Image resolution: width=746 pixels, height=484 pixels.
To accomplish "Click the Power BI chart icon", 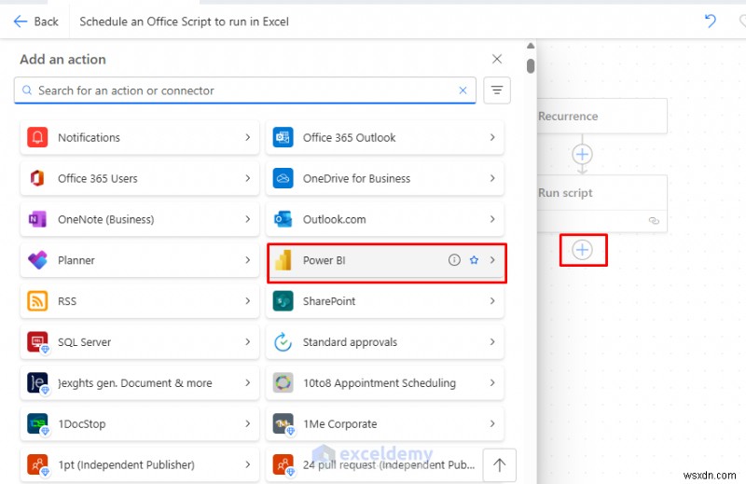I will pyautogui.click(x=283, y=260).
